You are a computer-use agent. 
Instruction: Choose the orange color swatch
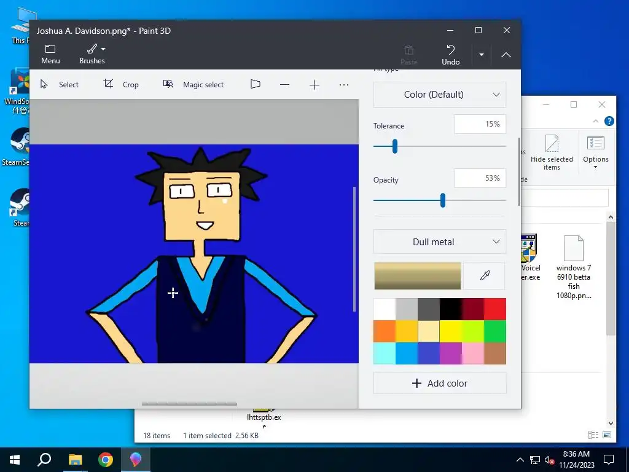[385, 331]
